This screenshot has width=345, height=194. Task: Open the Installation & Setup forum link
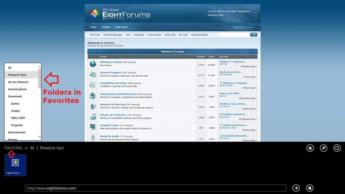tap(113, 83)
